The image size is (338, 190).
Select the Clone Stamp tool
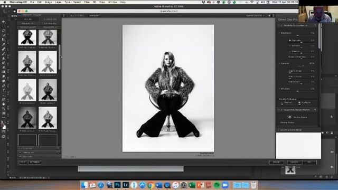4,58
